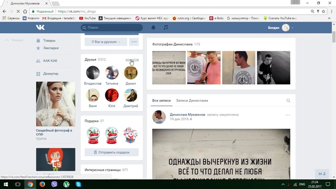Click the новости link in Friends block
The height and width of the screenshot is (189, 336).
coord(132,60)
